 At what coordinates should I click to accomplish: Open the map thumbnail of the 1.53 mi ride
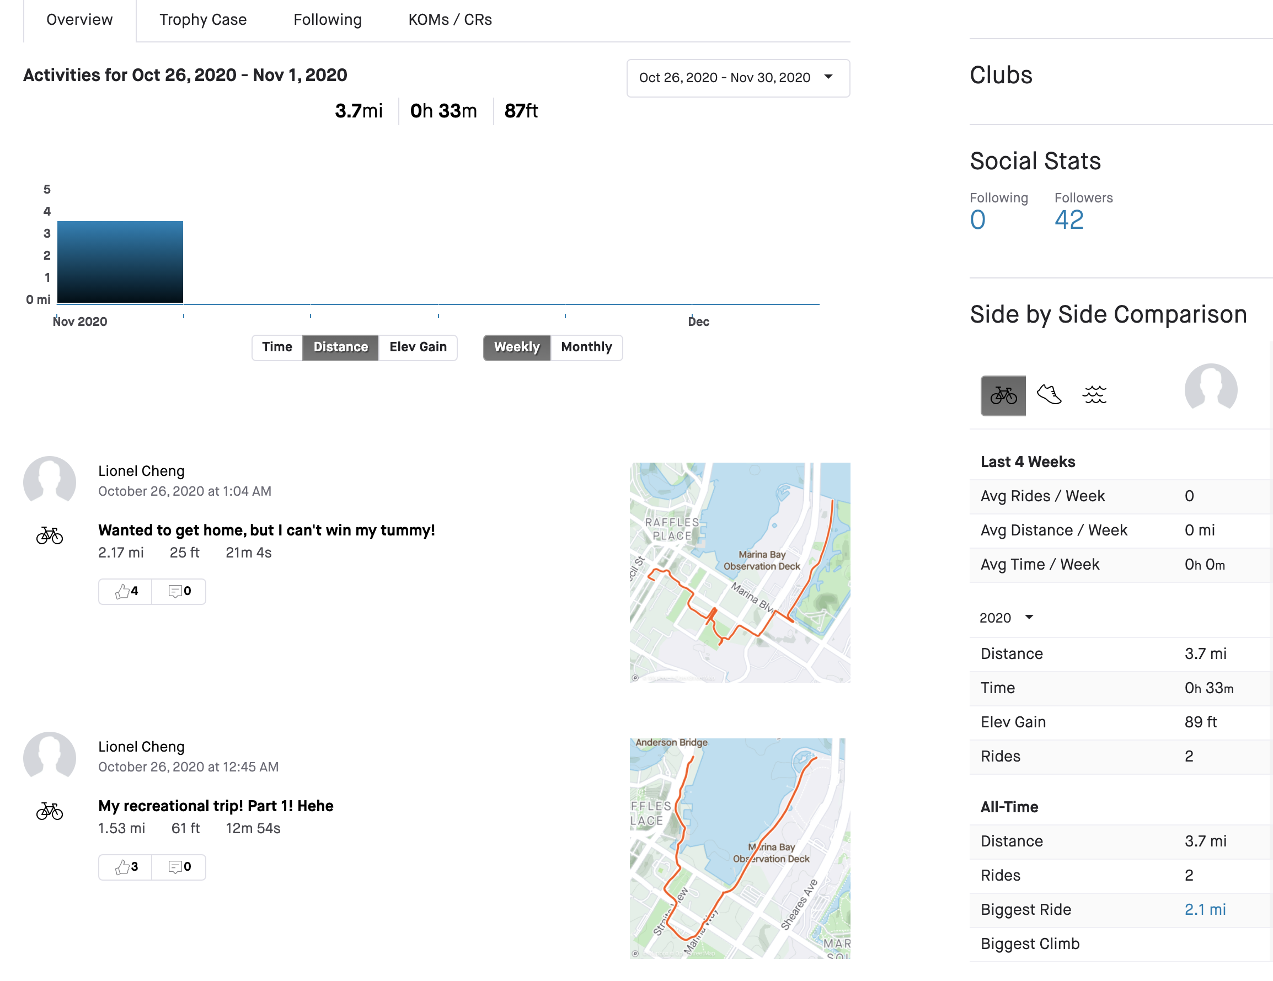click(740, 848)
